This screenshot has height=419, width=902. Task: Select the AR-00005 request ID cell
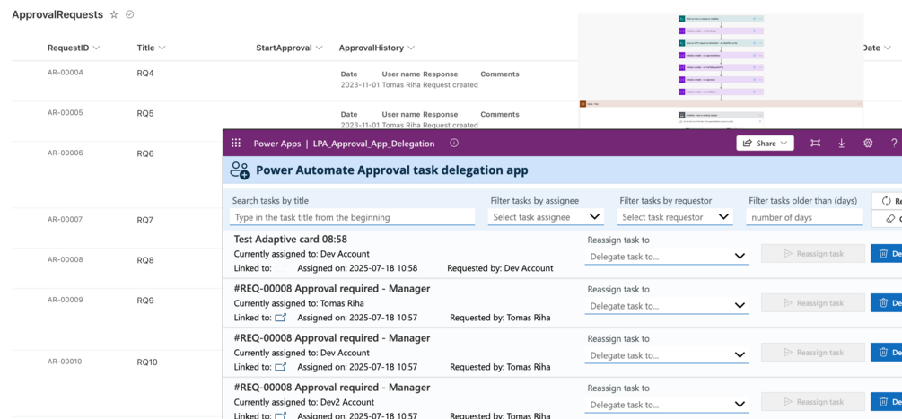click(65, 113)
